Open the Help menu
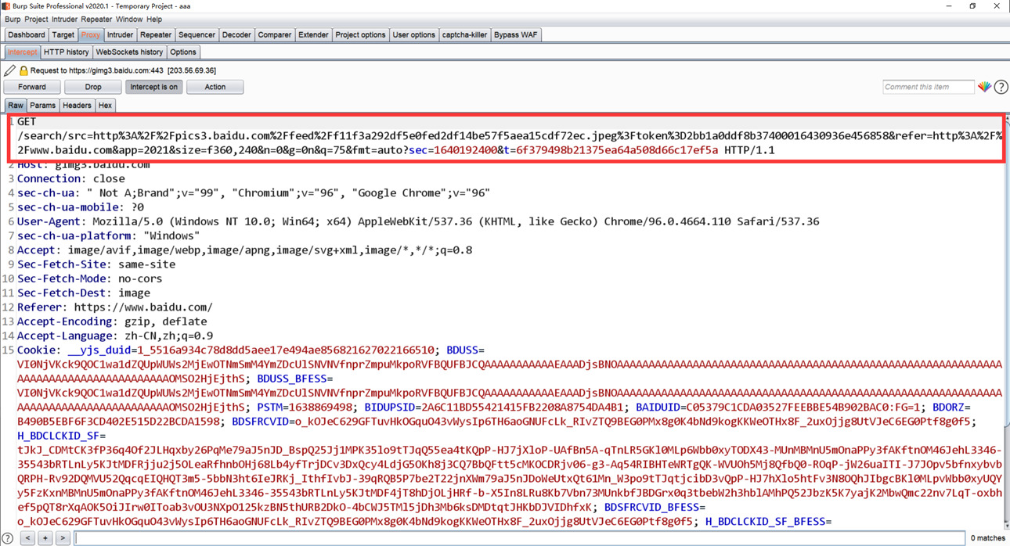This screenshot has width=1010, height=546. 154,19
